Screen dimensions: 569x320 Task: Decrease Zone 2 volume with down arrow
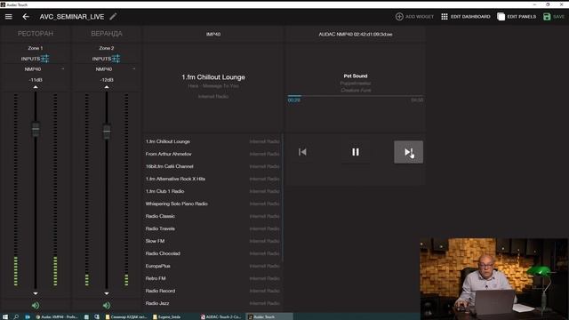(107, 293)
